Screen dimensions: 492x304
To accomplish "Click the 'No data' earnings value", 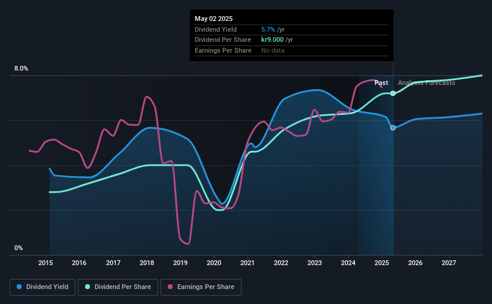I will point(273,50).
